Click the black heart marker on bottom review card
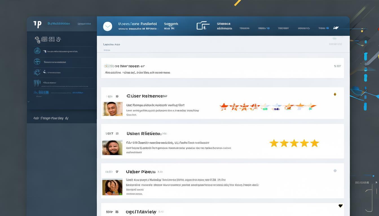This screenshot has width=379, height=216. [x=340, y=206]
